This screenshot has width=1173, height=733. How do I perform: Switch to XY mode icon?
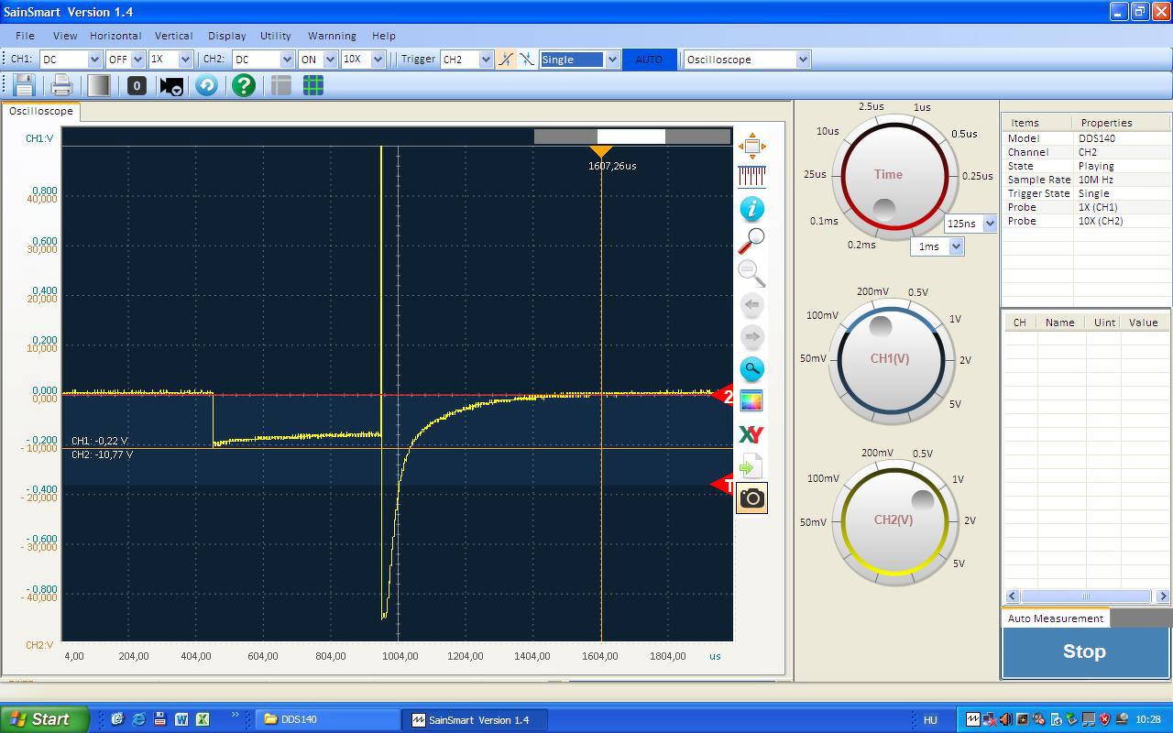point(751,433)
